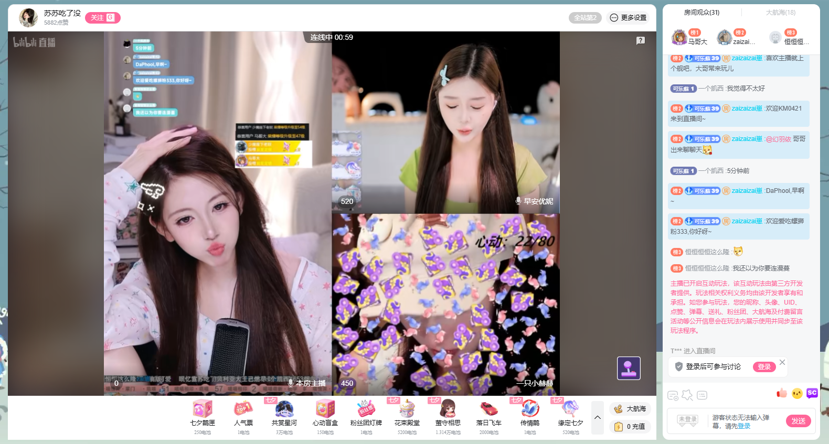Click the 苏苏吃了没 streamer name
Screen dimensions: 829x444
pos(62,13)
